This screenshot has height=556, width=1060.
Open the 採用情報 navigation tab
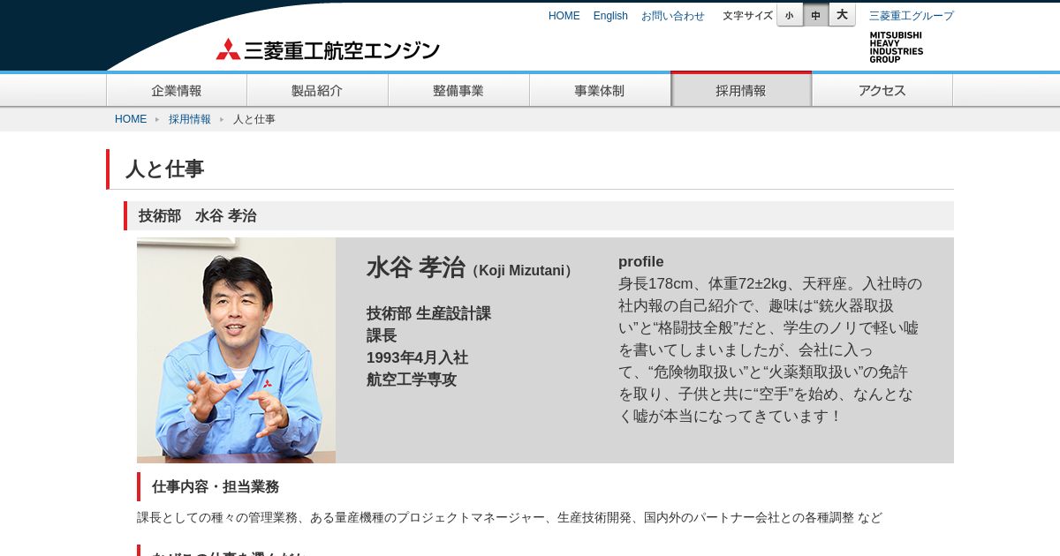(741, 89)
